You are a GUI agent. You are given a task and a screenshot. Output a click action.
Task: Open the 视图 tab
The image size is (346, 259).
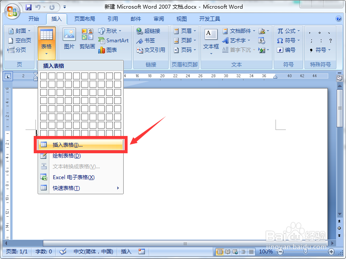click(x=181, y=19)
